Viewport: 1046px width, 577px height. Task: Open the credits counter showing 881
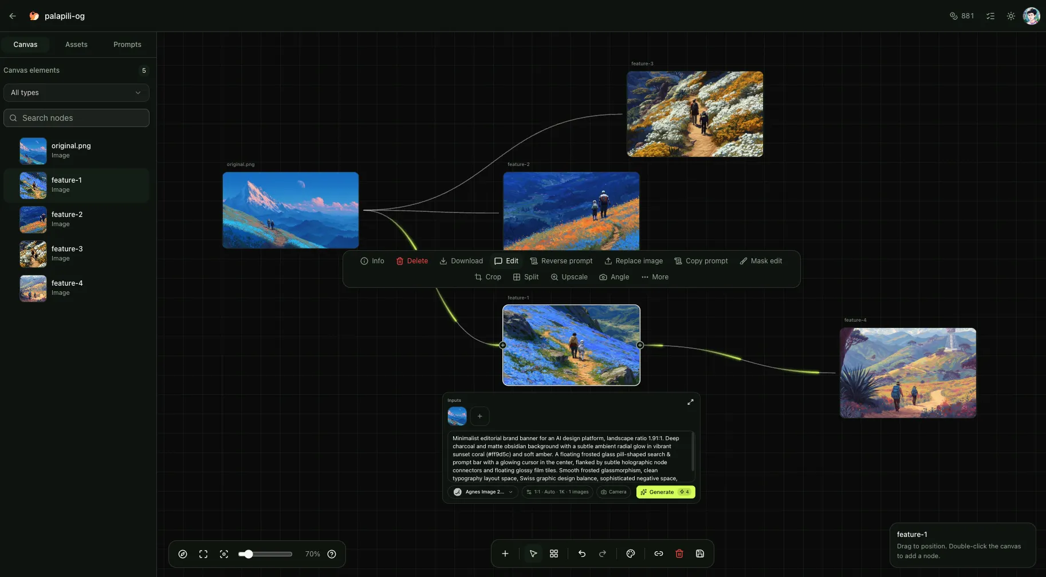962,16
